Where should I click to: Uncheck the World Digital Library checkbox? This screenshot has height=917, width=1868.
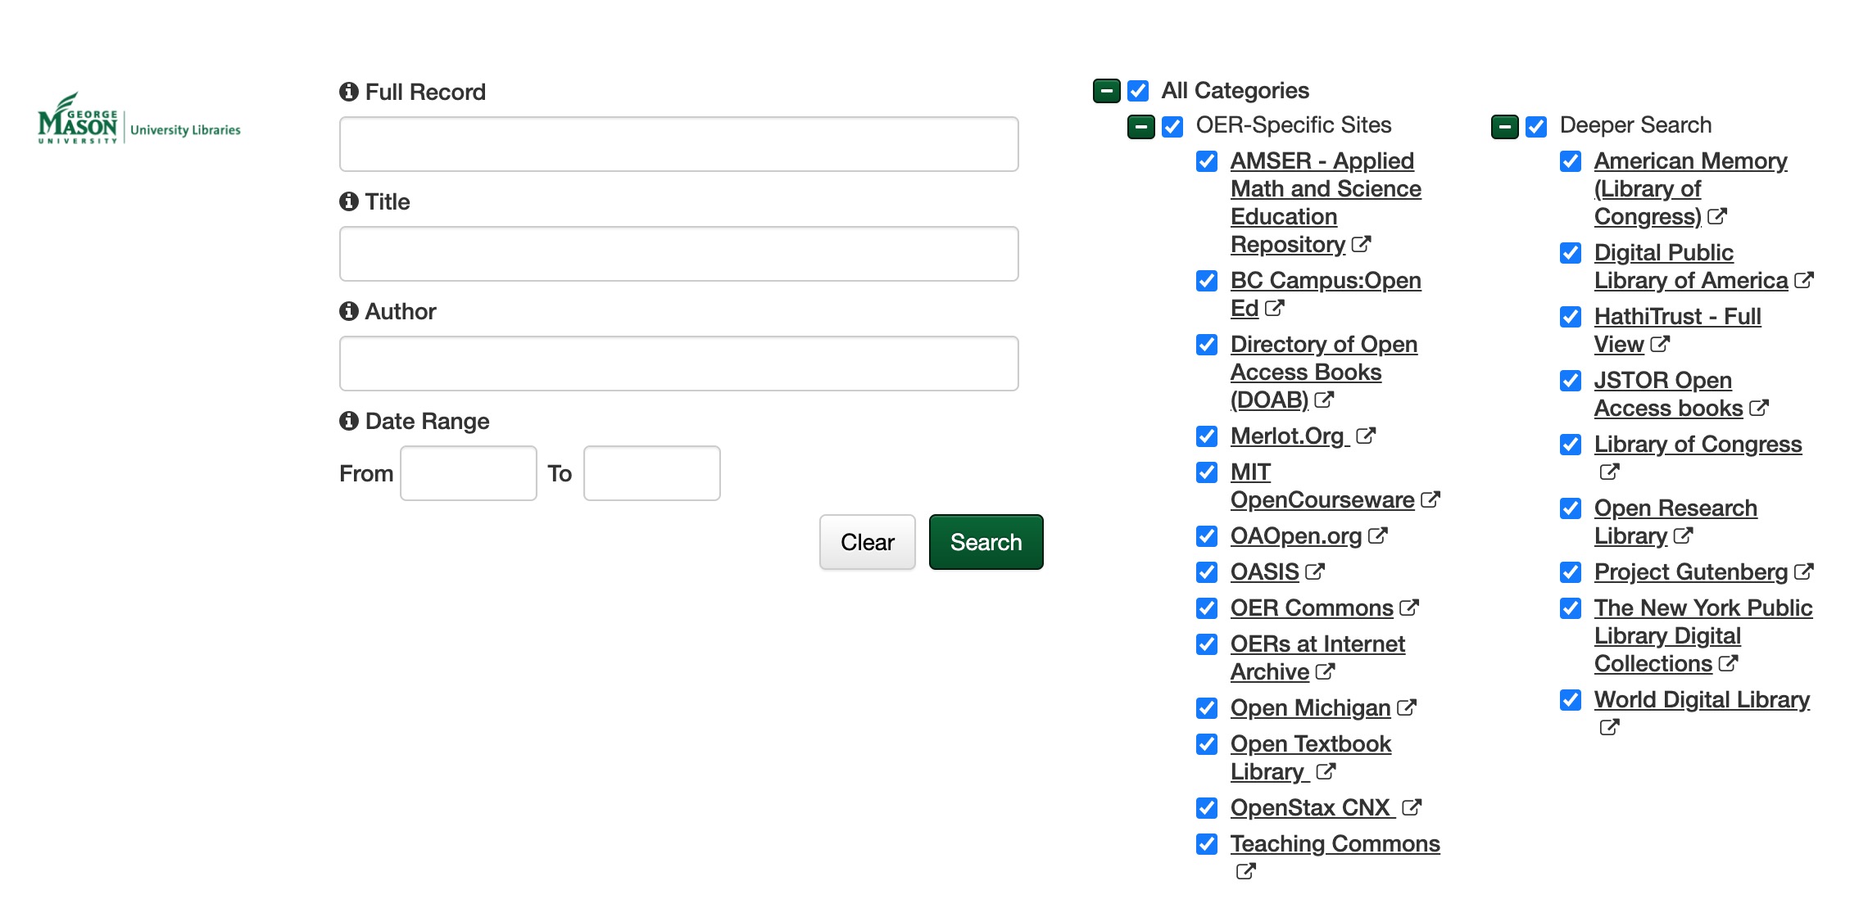tap(1571, 700)
